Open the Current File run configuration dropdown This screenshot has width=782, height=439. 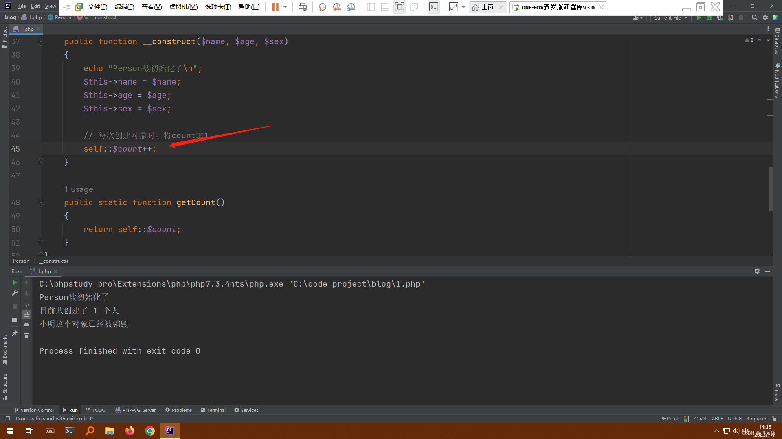pos(670,18)
